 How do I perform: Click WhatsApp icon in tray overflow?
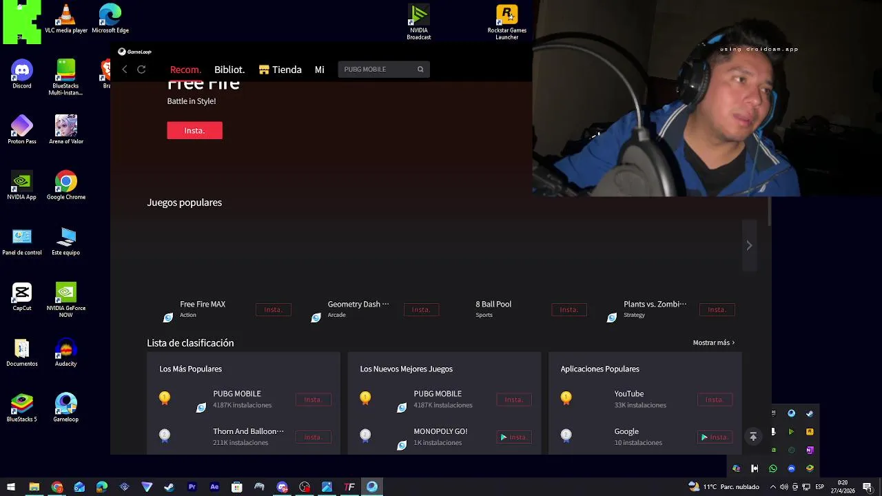[773, 468]
